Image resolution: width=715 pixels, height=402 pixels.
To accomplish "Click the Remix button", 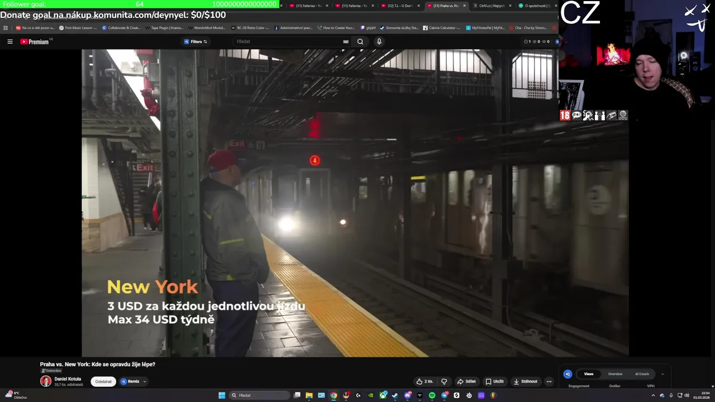I will coord(130,381).
